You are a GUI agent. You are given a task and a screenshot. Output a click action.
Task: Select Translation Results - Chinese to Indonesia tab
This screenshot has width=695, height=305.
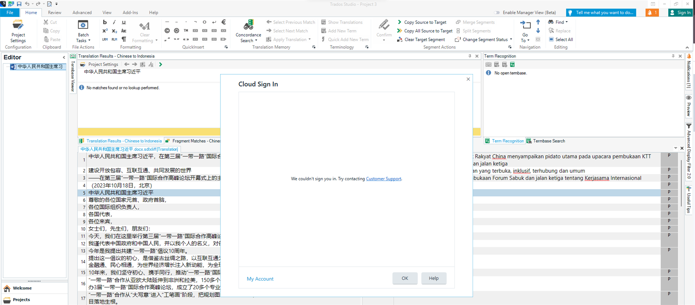120,141
